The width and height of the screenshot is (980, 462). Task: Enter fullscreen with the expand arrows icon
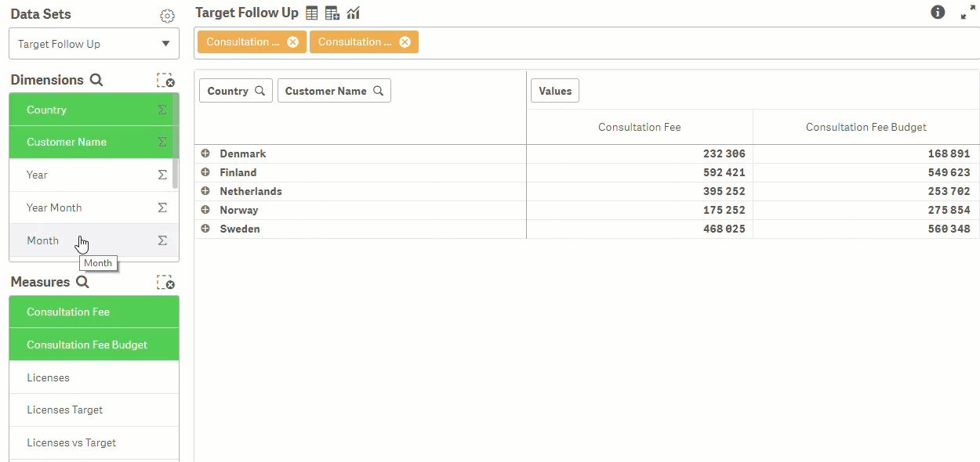(967, 13)
